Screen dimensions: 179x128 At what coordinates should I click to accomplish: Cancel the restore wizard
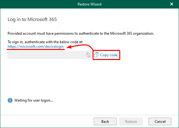coord(160,122)
